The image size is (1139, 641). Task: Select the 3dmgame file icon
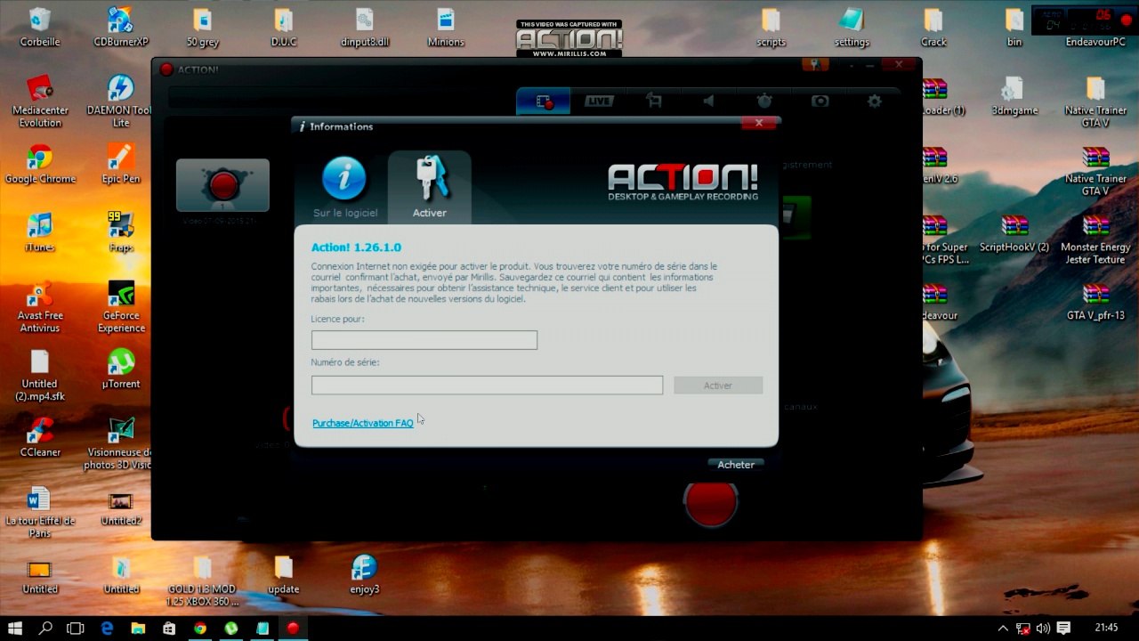[1014, 96]
